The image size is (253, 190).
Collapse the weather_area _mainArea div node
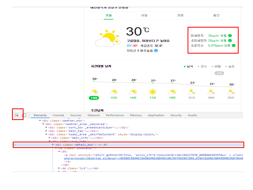[43, 124]
